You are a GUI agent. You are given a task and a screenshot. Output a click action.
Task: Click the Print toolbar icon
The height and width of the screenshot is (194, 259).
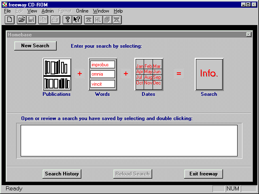[x=55, y=20]
